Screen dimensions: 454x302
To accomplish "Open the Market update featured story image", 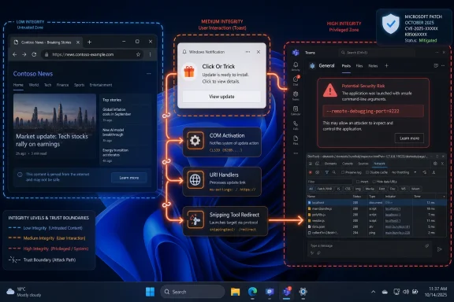I will tap(54, 112).
